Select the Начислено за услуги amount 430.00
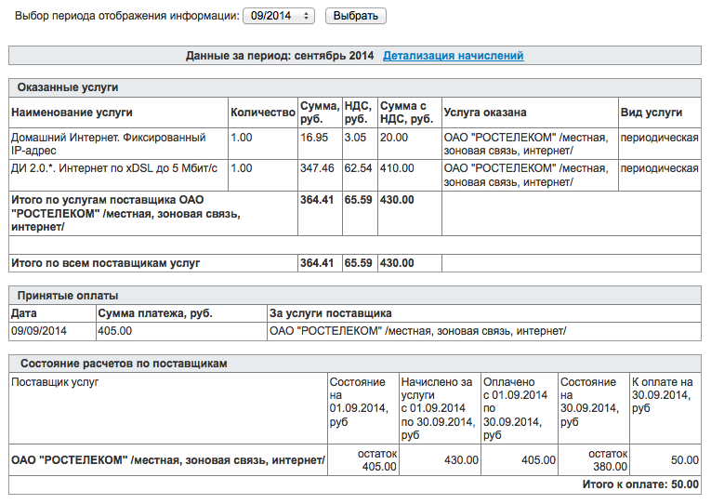The image size is (711, 504). point(460,459)
